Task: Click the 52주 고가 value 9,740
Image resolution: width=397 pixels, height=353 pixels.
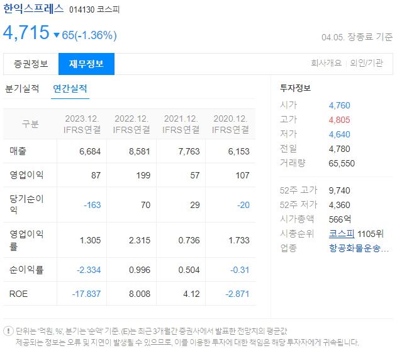Action: (339, 190)
